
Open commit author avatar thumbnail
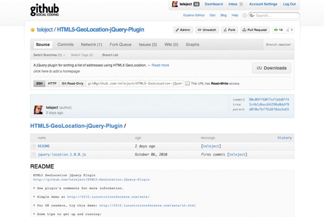pyautogui.click(x=38, y=110)
